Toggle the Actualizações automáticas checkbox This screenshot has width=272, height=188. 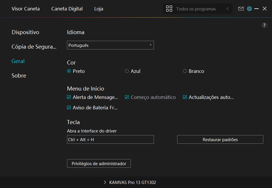click(x=185, y=97)
